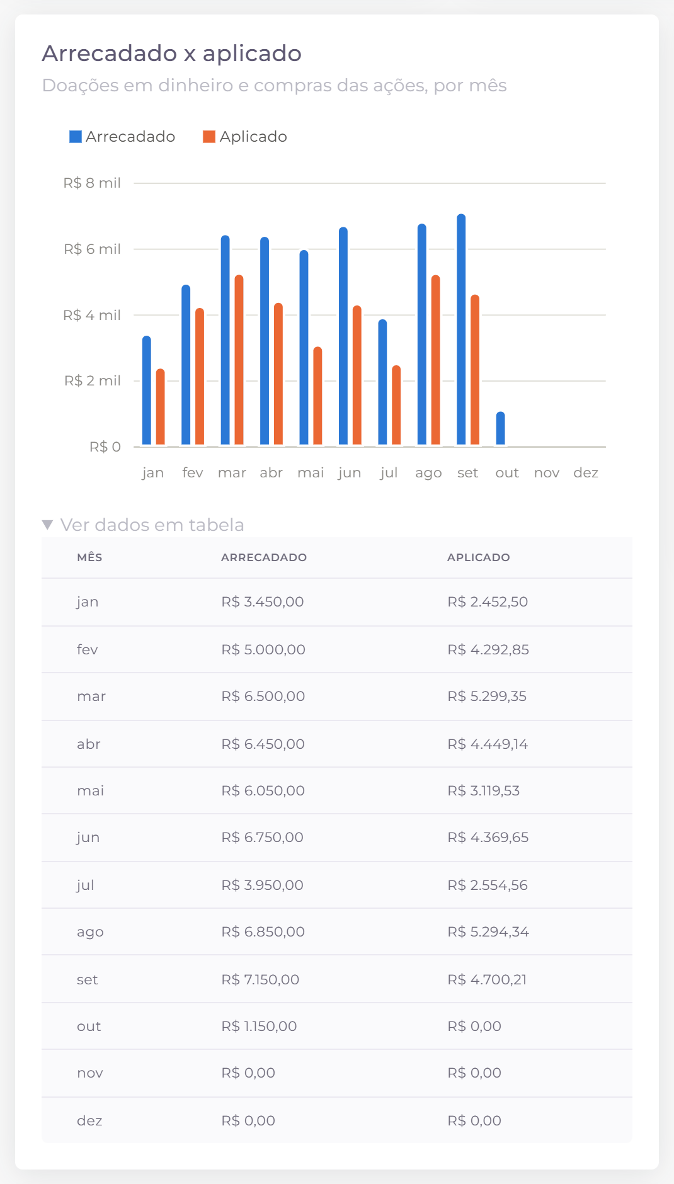This screenshot has width=674, height=1184.
Task: Click the 'R$ 5.299,35' cell
Action: point(487,697)
